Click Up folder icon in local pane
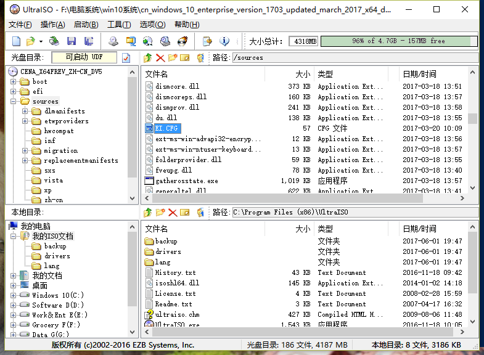Image resolution: width=484 pixels, height=355 pixels. 147,212
